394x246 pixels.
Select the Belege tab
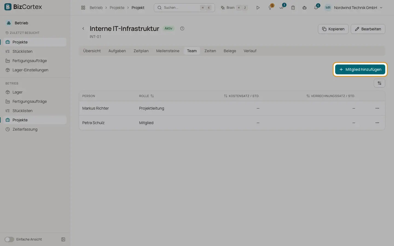[x=230, y=51]
